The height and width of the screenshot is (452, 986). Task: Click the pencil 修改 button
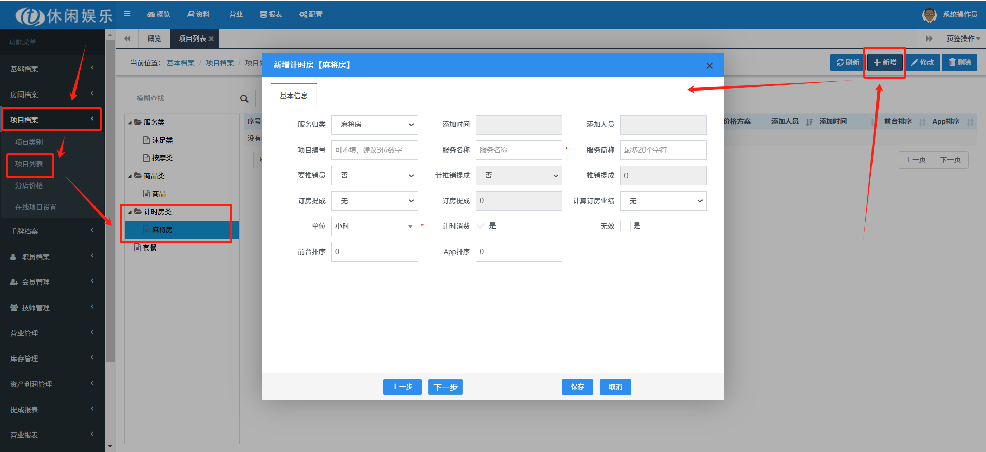[922, 63]
